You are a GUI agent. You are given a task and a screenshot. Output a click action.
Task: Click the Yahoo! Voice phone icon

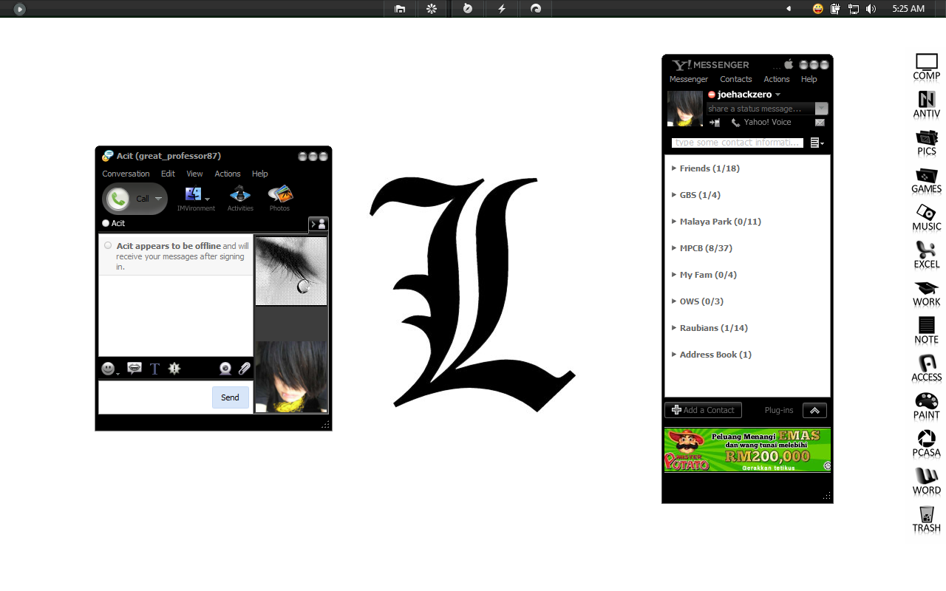(735, 123)
